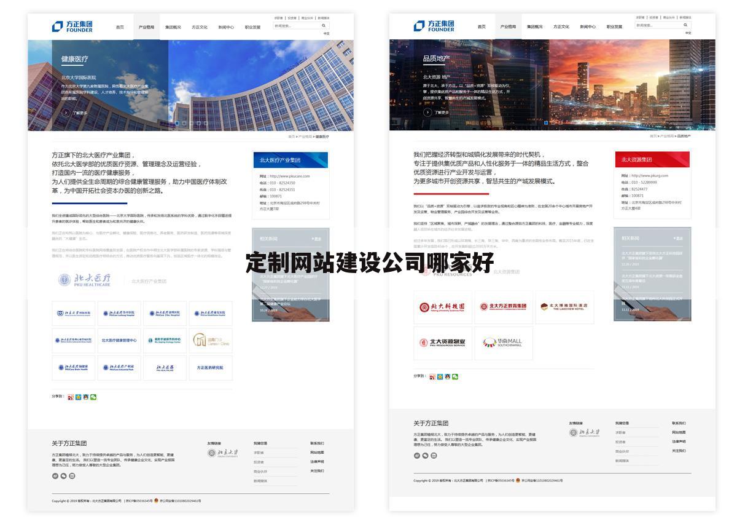Screen dimensions: 737x527
Task: Click 投资者 link in right footer
Action: pos(620,442)
